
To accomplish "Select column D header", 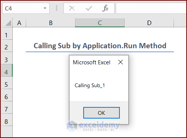I will tap(149, 23).
